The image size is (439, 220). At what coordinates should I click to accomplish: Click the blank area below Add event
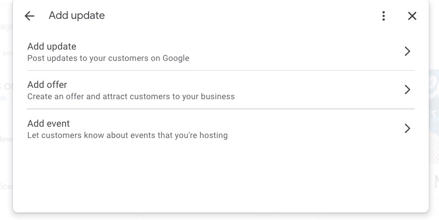(x=216, y=178)
